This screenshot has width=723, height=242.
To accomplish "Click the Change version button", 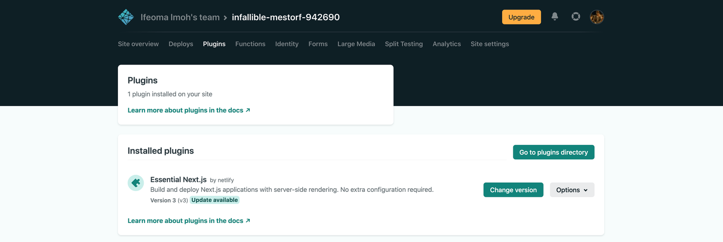I will (513, 190).
